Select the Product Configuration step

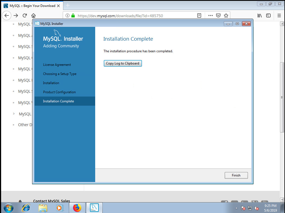[x=59, y=92]
